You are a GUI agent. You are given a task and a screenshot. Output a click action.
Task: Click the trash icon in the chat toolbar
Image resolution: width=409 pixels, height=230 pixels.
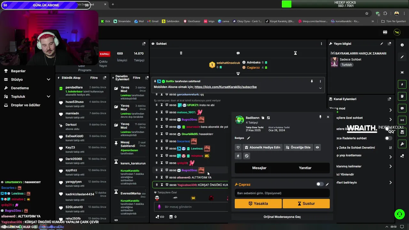click(x=181, y=53)
